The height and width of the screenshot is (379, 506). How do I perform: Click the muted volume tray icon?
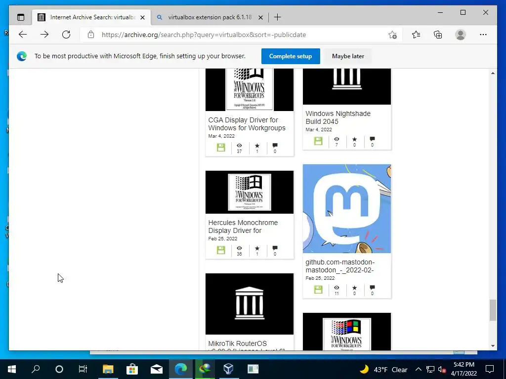[442, 369]
